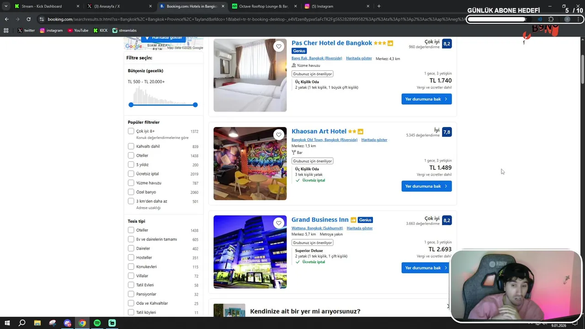Open the Grand Business Inn building photo
Image resolution: width=585 pixels, height=329 pixels.
click(250, 252)
